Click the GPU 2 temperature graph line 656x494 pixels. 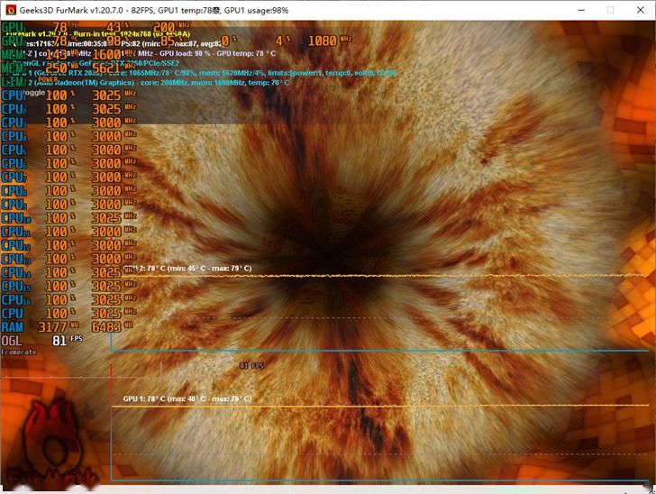pyautogui.click(x=385, y=276)
